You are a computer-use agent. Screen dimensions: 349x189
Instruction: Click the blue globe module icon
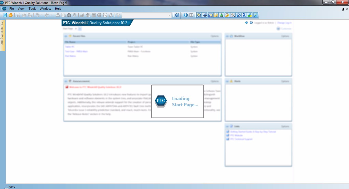[x=239, y=15]
